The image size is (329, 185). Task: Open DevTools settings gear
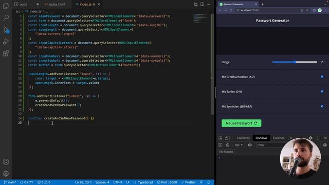tap(310, 138)
